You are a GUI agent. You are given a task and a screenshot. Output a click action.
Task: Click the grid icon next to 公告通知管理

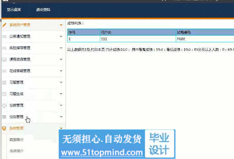coord(4,36)
